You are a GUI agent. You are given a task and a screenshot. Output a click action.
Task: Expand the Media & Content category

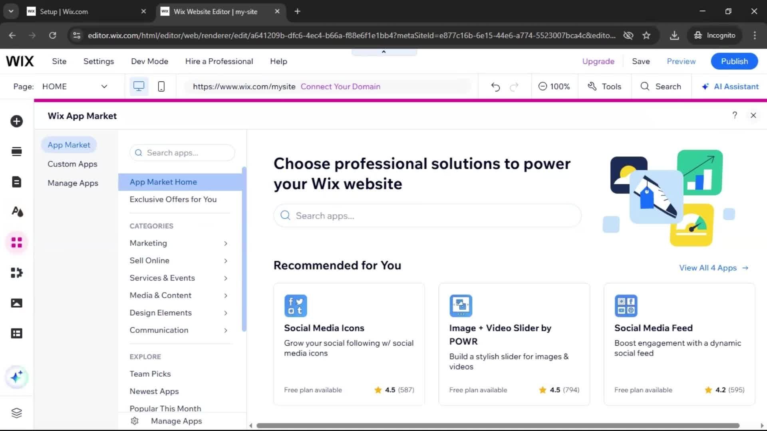[x=226, y=296]
